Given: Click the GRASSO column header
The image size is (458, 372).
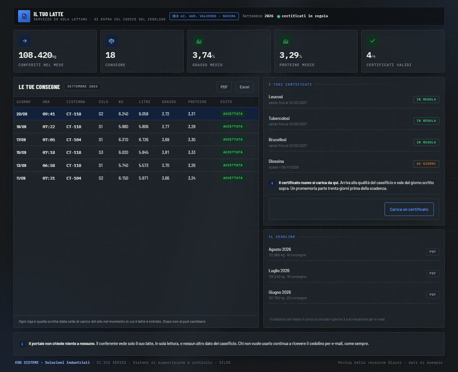Looking at the screenshot, I should pos(169,102).
